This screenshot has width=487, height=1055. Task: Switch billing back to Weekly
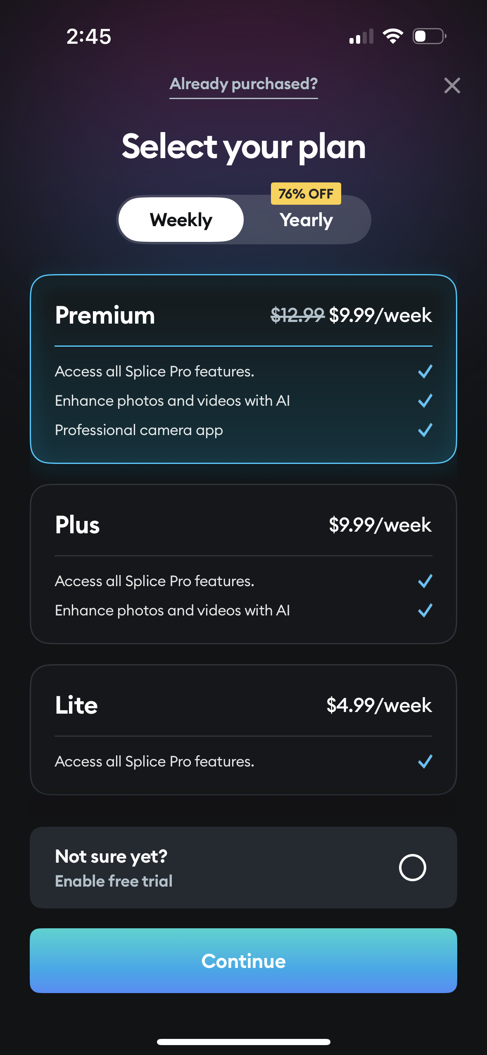[x=181, y=220]
